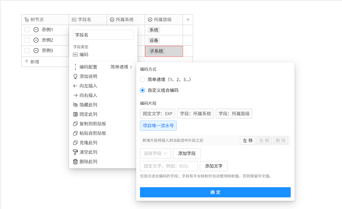Open the 编码 field type selector
This screenshot has width=342, height=209.
point(103,55)
